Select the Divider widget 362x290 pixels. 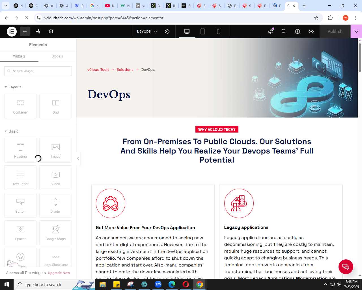coord(56,205)
